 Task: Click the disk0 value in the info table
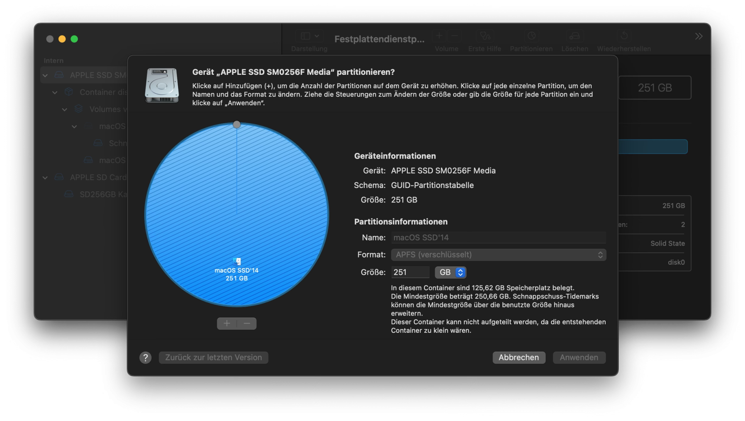(x=676, y=262)
